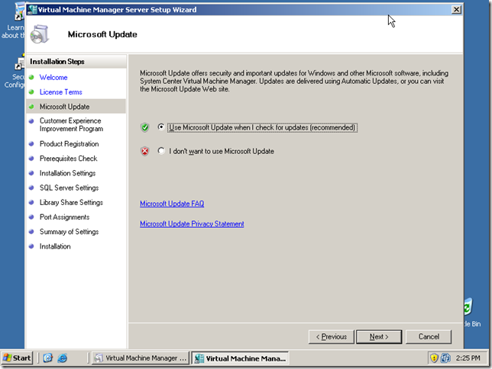This screenshot has width=492, height=369.
Task: Cancel the setup wizard
Action: pos(429,337)
